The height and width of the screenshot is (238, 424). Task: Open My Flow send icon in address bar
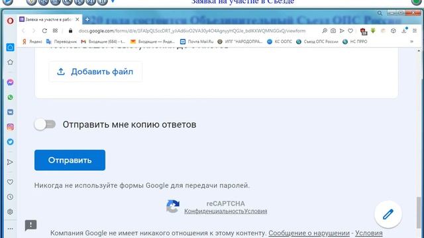(342, 31)
